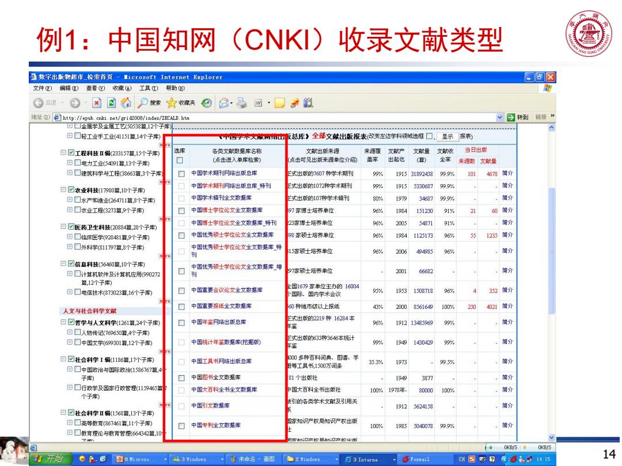Select the 人文与社会科学文献 heading in the tree

(90, 311)
